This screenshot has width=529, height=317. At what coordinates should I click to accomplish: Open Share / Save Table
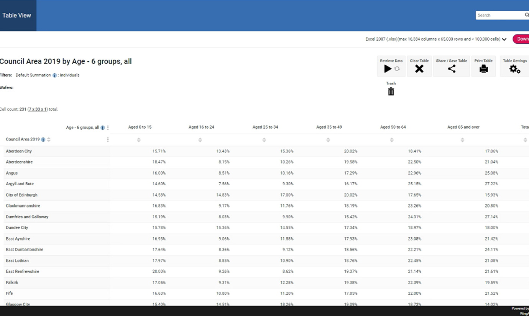coord(452,69)
